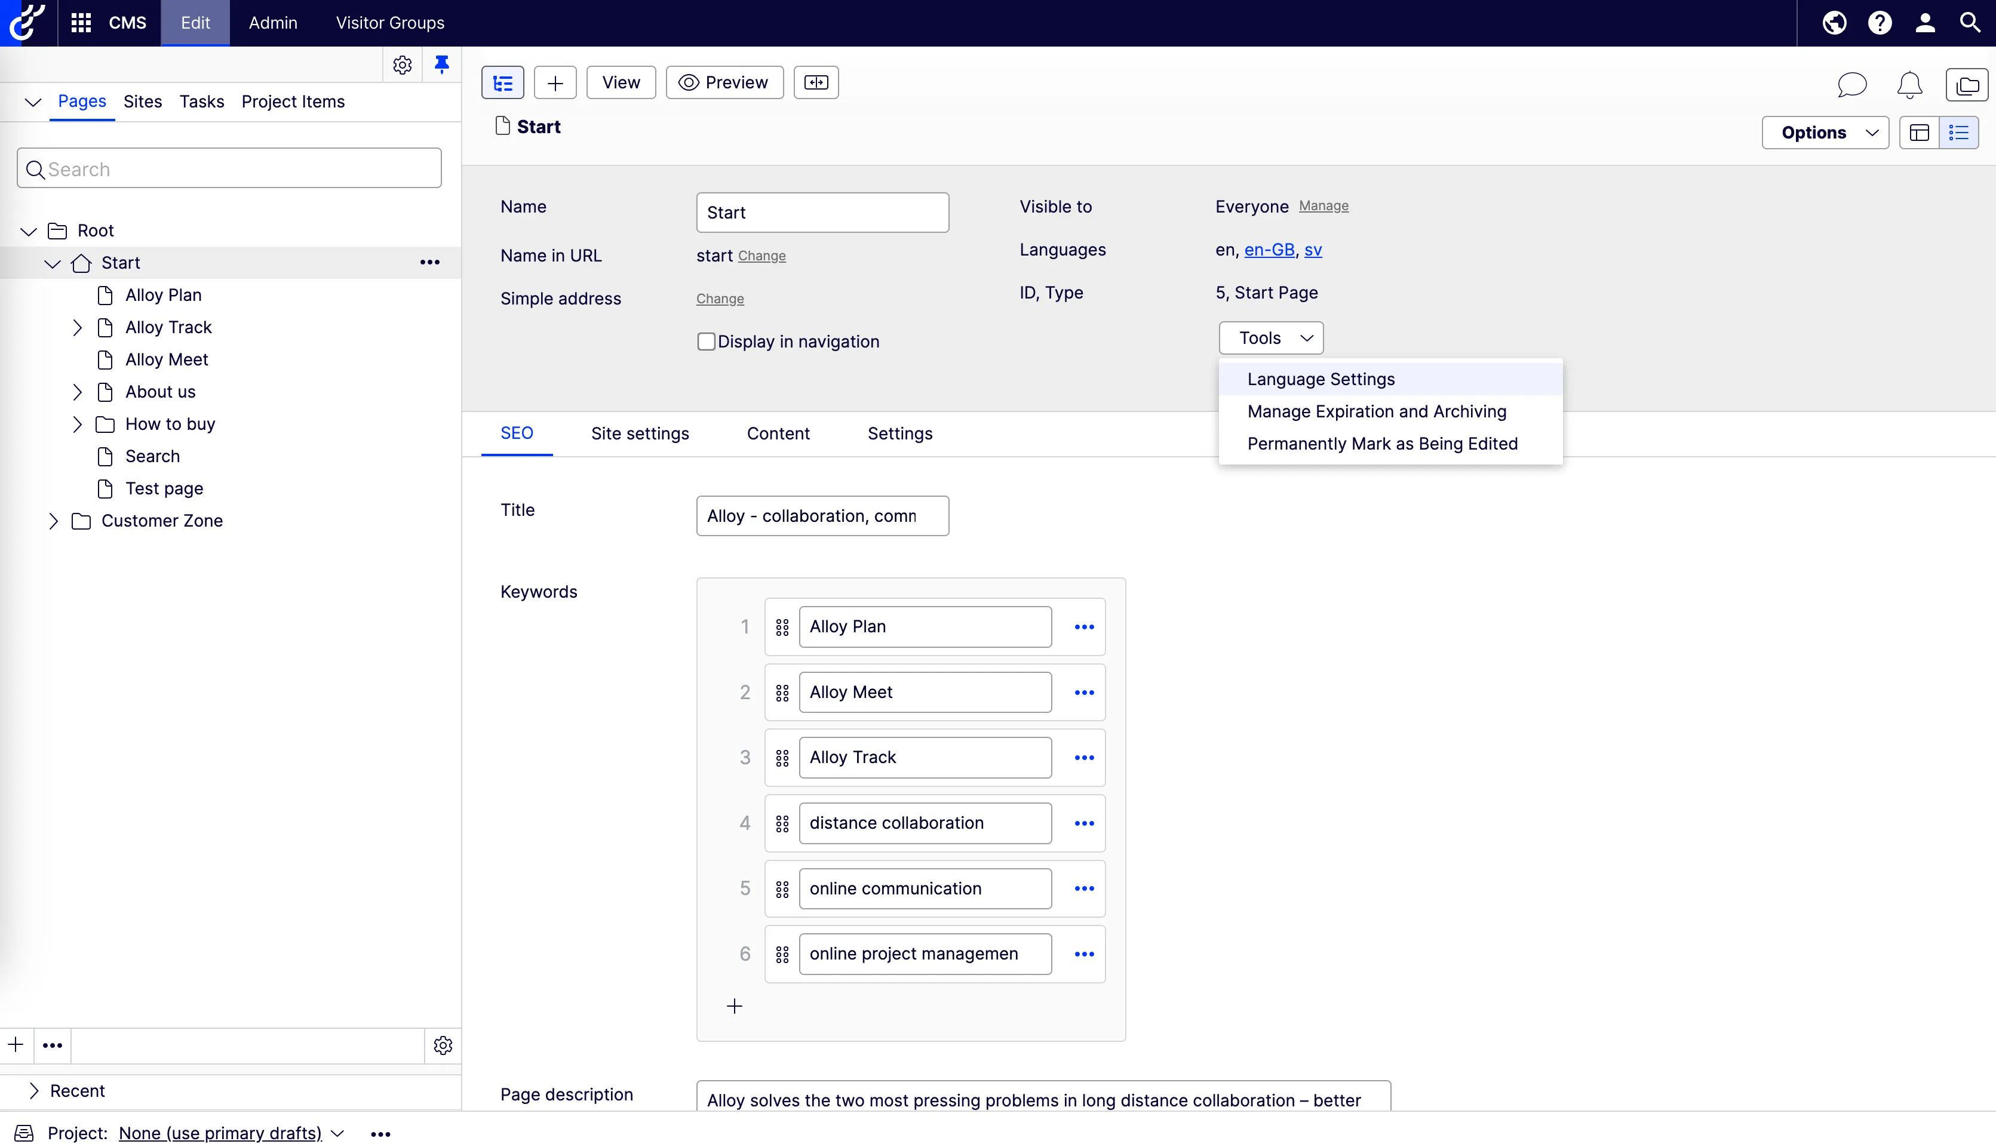
Task: Expand the How to buy tree node
Action: 77,425
